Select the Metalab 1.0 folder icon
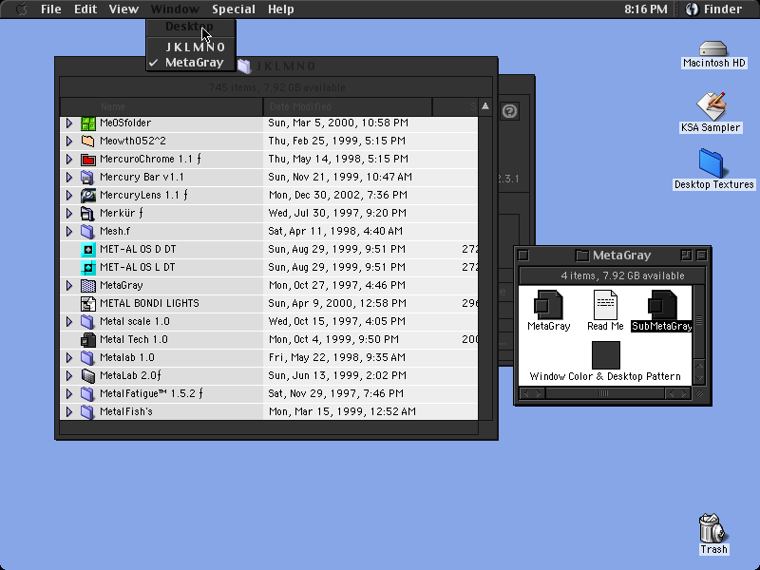 coord(87,358)
